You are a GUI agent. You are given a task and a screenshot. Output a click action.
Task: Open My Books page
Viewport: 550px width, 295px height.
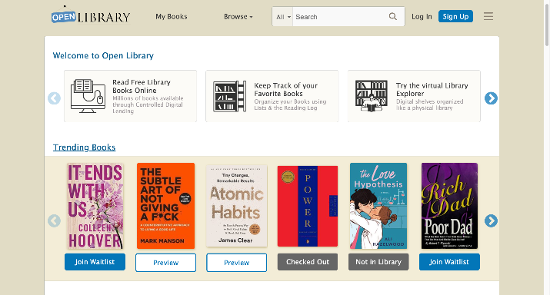(172, 16)
